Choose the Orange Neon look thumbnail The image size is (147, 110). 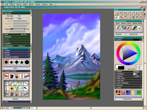(118, 93)
